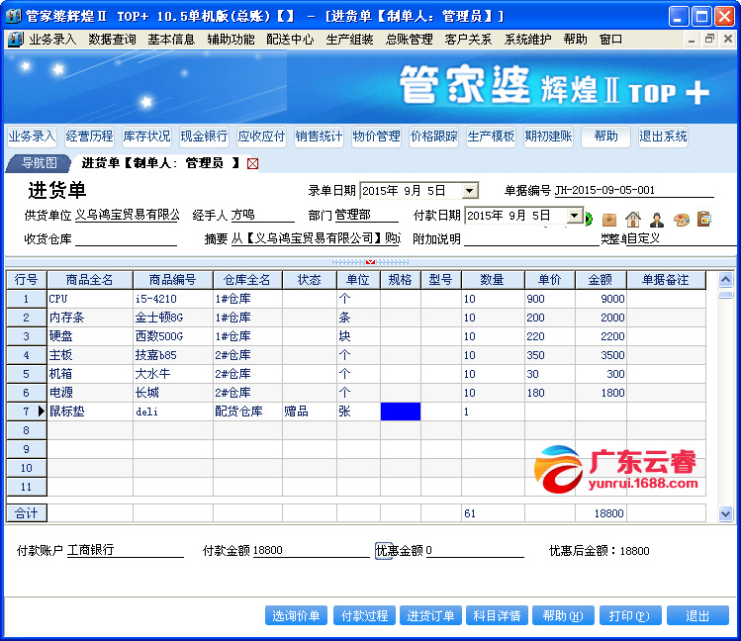Open the 数据查询 menu
The width and height of the screenshot is (741, 641).
coord(112,40)
